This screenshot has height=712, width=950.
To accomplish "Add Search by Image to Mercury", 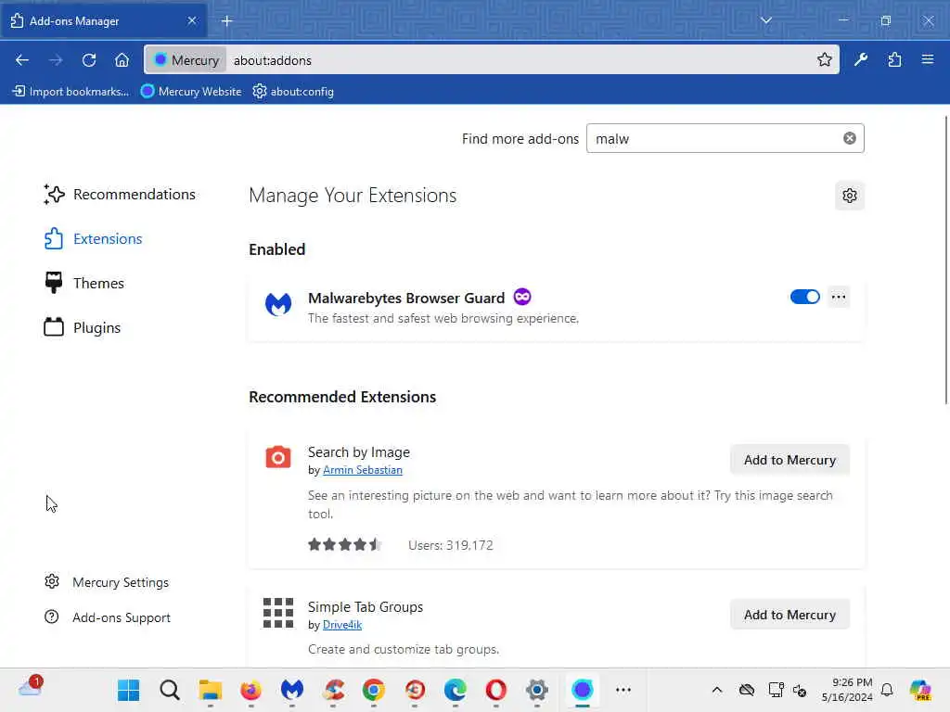I will tap(790, 460).
